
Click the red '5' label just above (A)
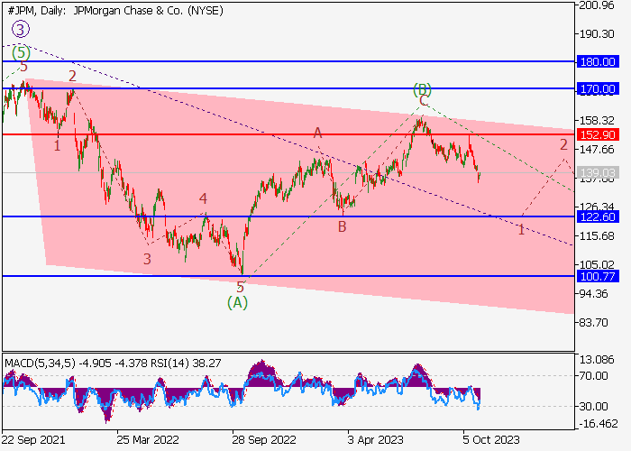tap(241, 287)
